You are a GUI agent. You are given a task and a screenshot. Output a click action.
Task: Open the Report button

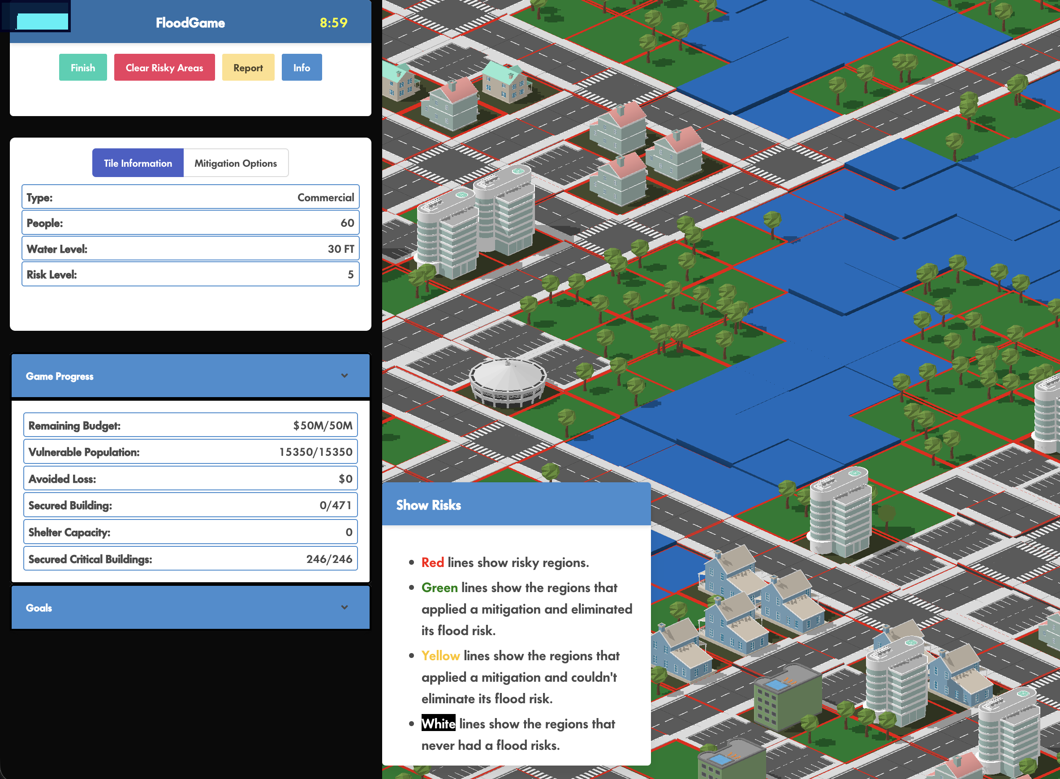tap(248, 67)
